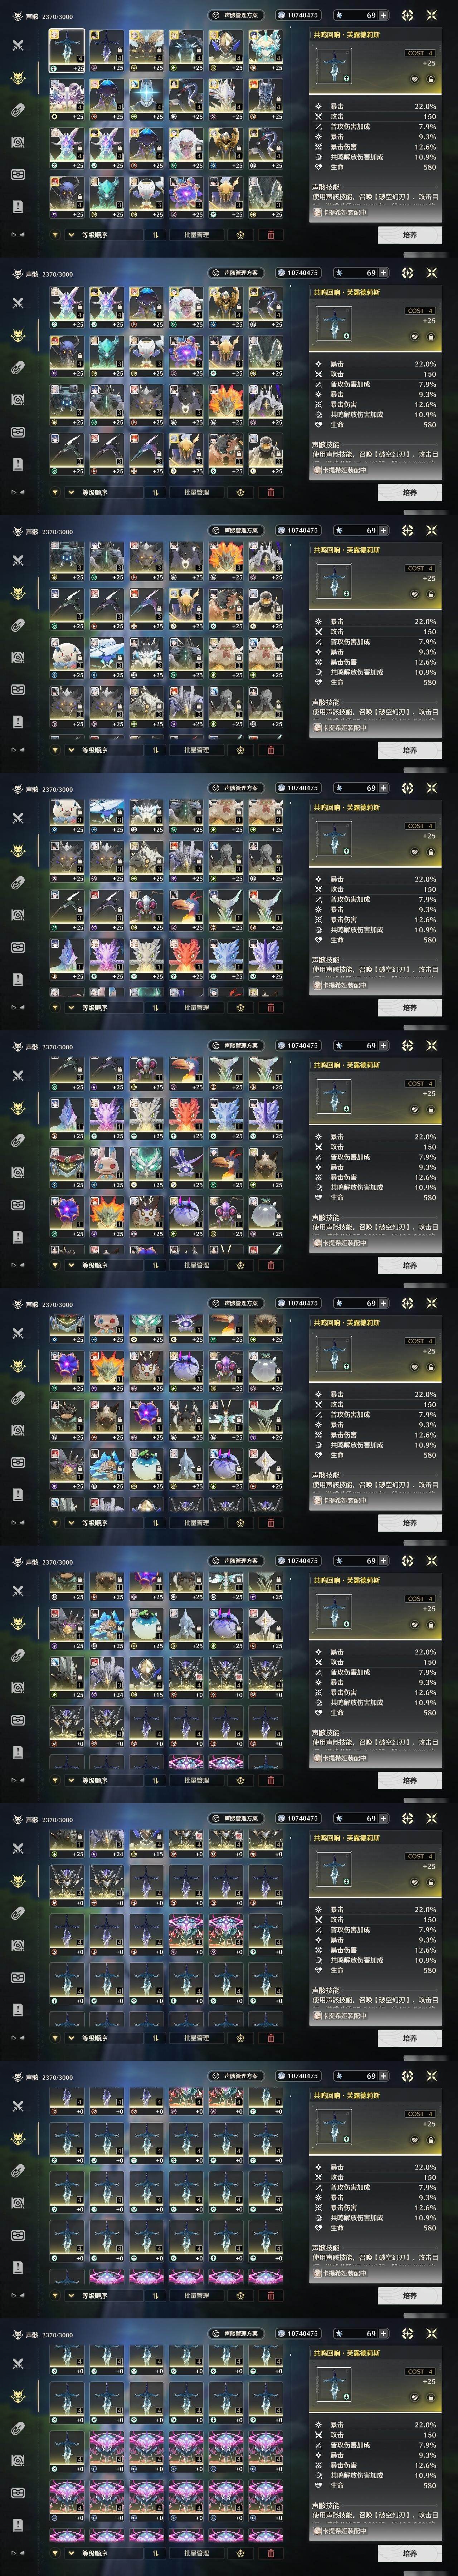Toggle ascending/descending sort arrows in topmost bottom bar

coord(155,235)
